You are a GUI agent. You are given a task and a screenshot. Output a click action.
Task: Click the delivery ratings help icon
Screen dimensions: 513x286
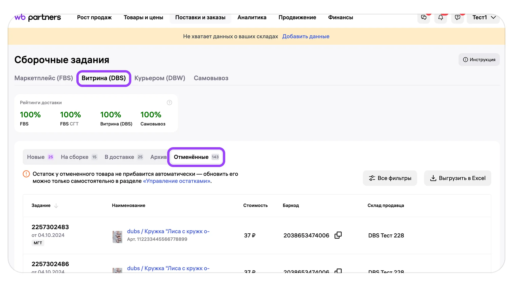(x=169, y=103)
